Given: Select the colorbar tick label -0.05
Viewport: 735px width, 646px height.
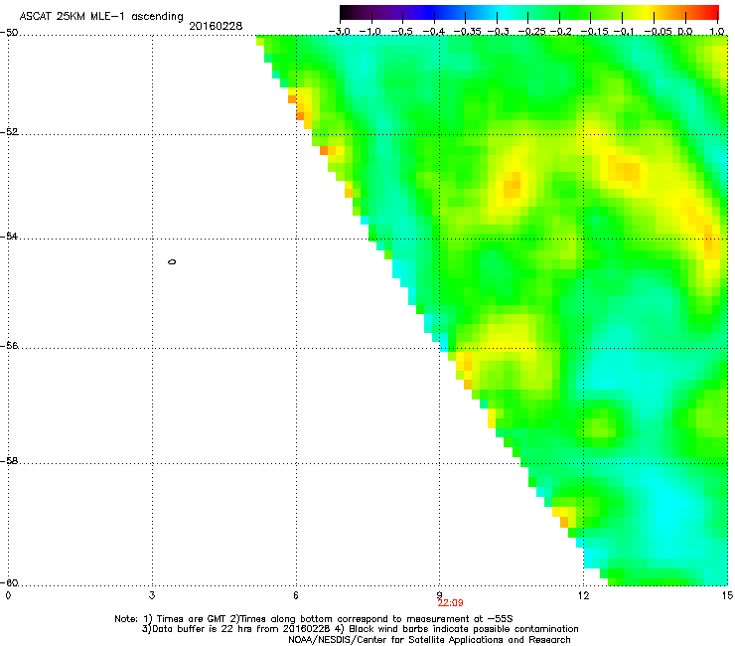Looking at the screenshot, I should [x=659, y=32].
